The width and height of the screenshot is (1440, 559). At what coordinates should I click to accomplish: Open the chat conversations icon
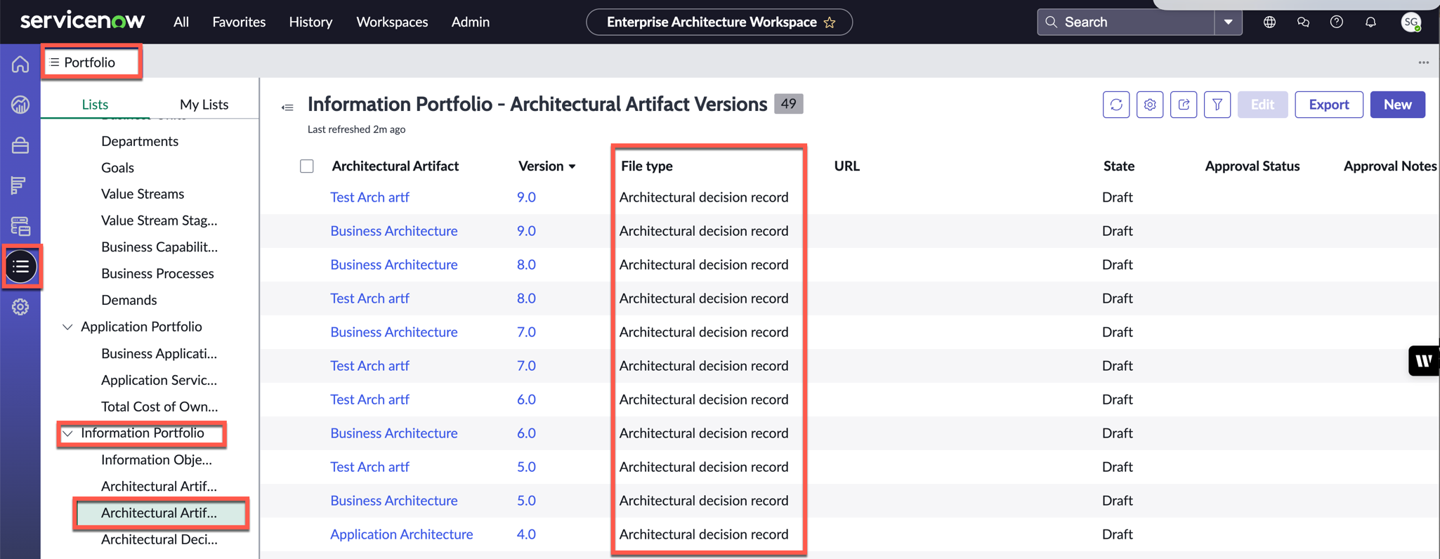pyautogui.click(x=1303, y=22)
